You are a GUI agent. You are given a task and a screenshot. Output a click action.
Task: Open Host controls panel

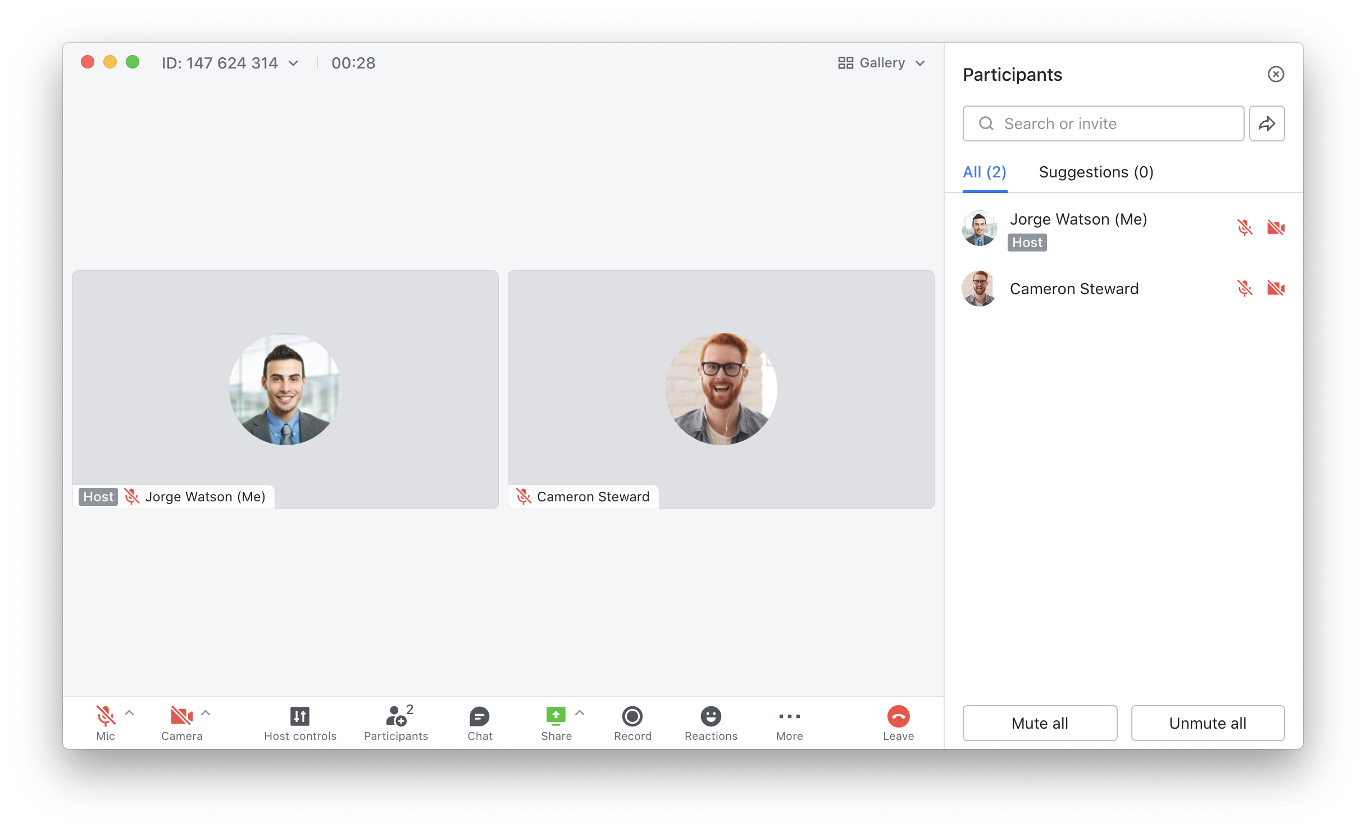tap(299, 722)
